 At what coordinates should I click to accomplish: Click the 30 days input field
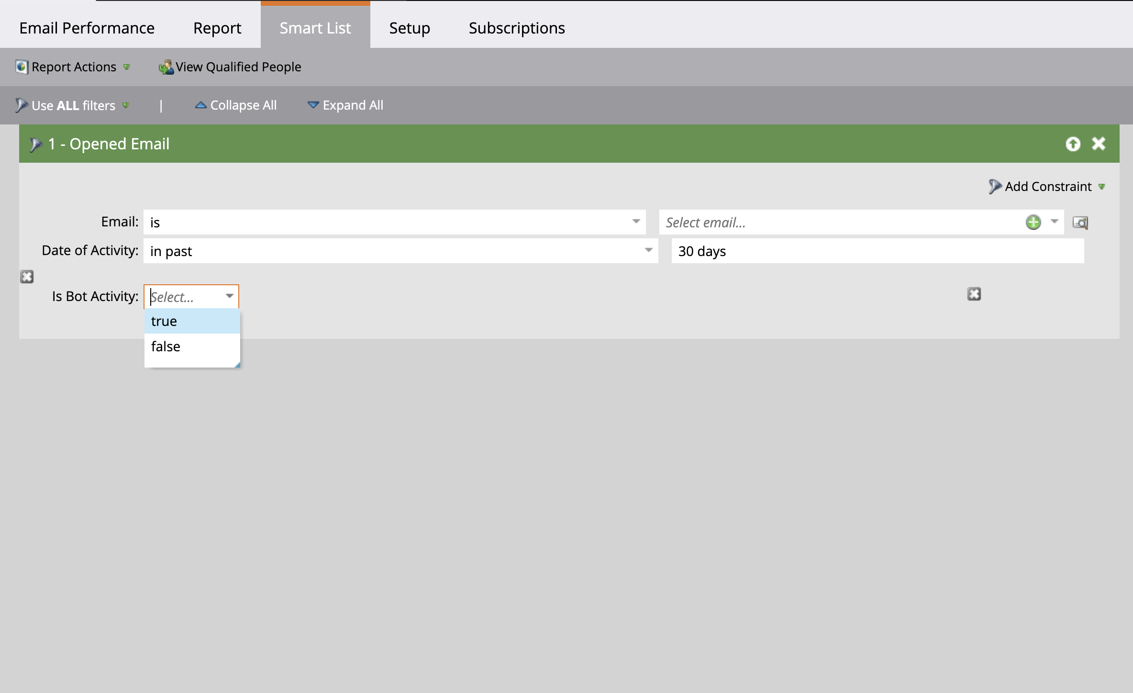pyautogui.click(x=877, y=251)
